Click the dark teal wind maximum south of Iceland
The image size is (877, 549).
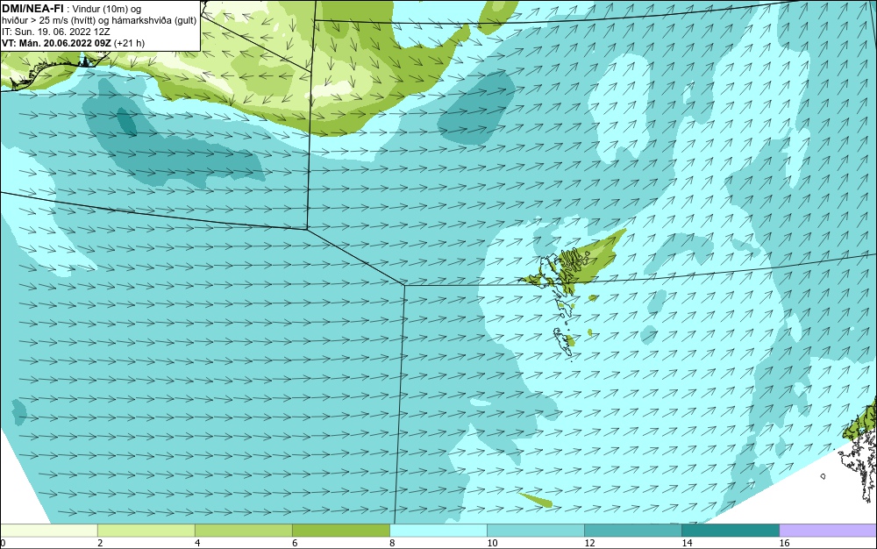(125, 121)
